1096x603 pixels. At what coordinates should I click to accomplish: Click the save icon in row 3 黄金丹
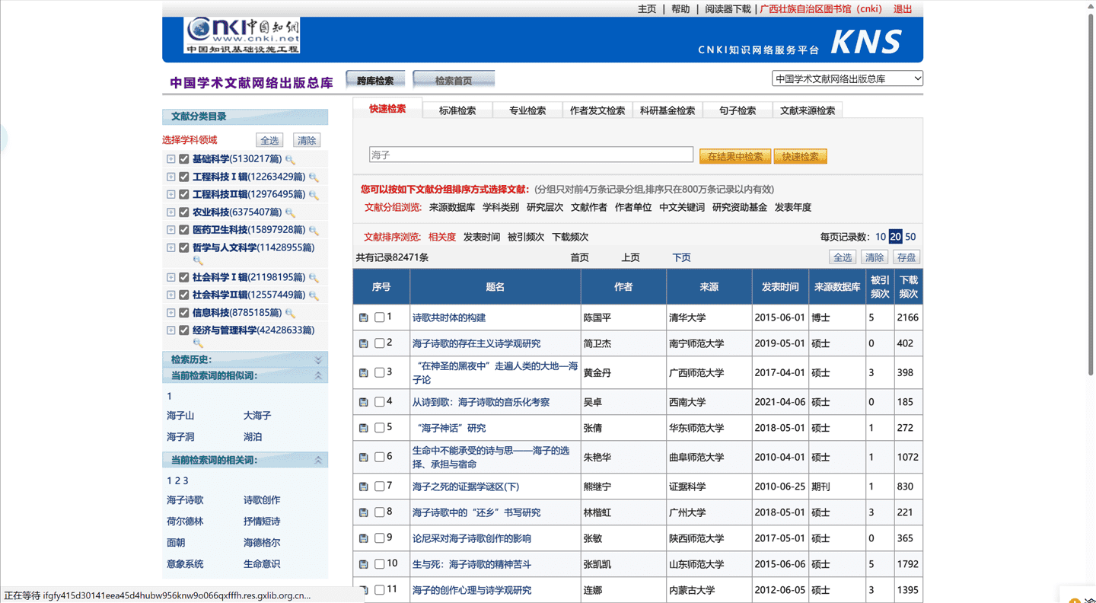coord(364,373)
